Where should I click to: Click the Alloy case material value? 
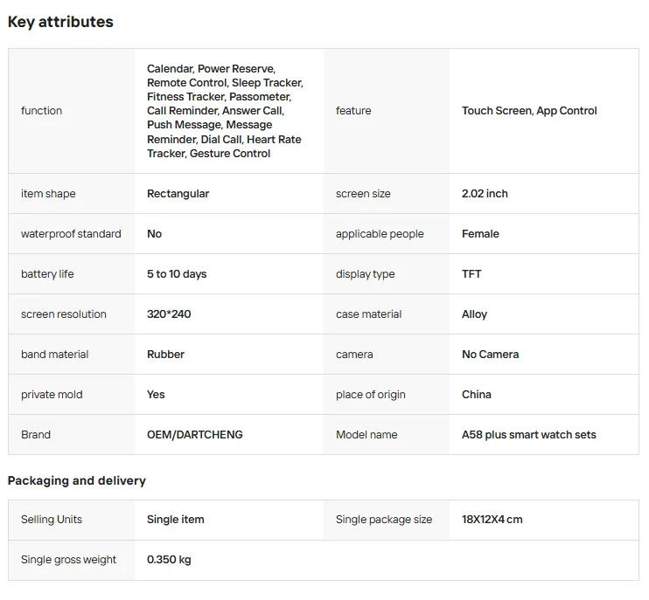pos(474,314)
